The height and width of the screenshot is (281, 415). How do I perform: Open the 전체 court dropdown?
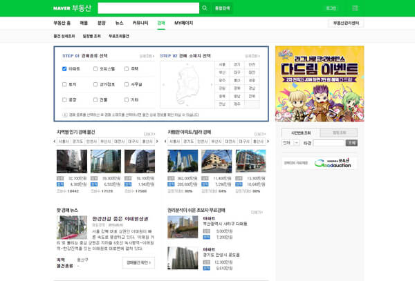point(290,143)
